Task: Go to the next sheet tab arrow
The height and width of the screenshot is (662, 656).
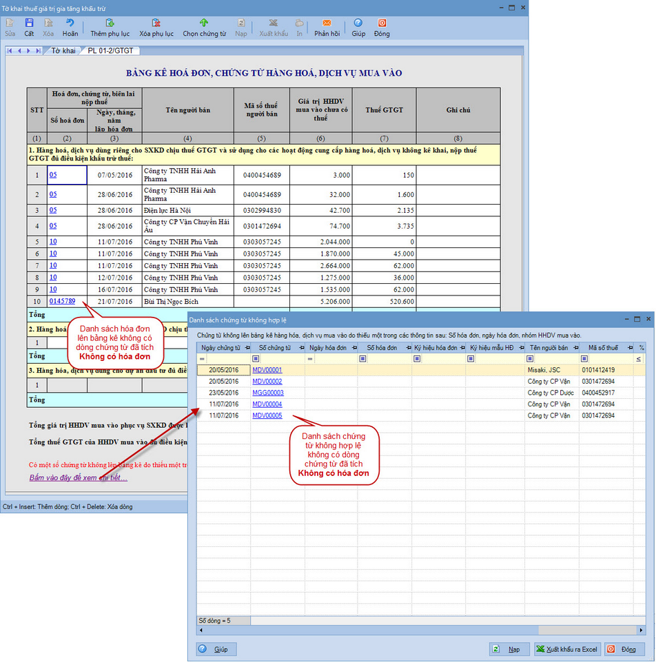Action: [x=28, y=51]
